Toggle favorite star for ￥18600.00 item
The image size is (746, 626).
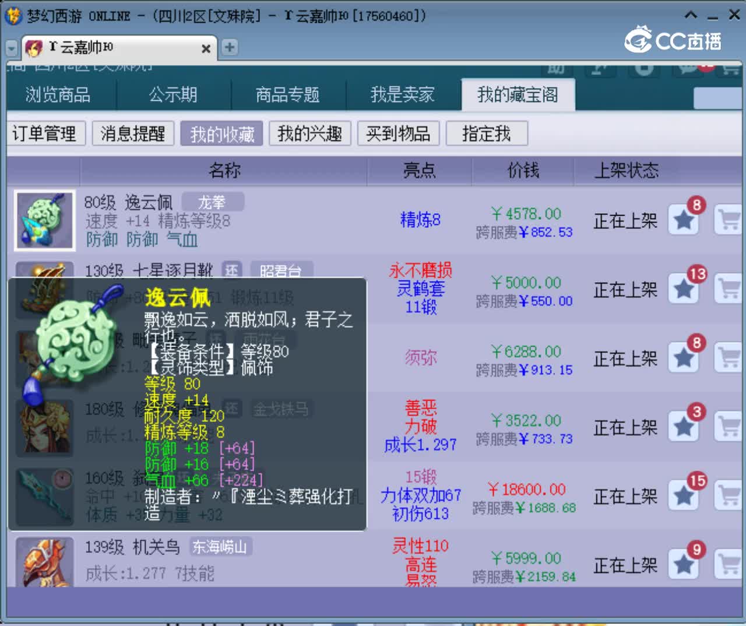coord(683,496)
